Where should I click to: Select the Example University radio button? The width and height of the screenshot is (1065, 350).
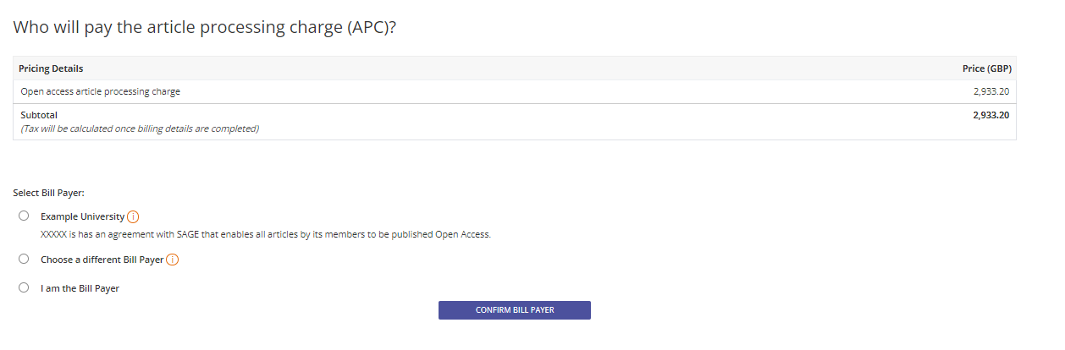[24, 216]
